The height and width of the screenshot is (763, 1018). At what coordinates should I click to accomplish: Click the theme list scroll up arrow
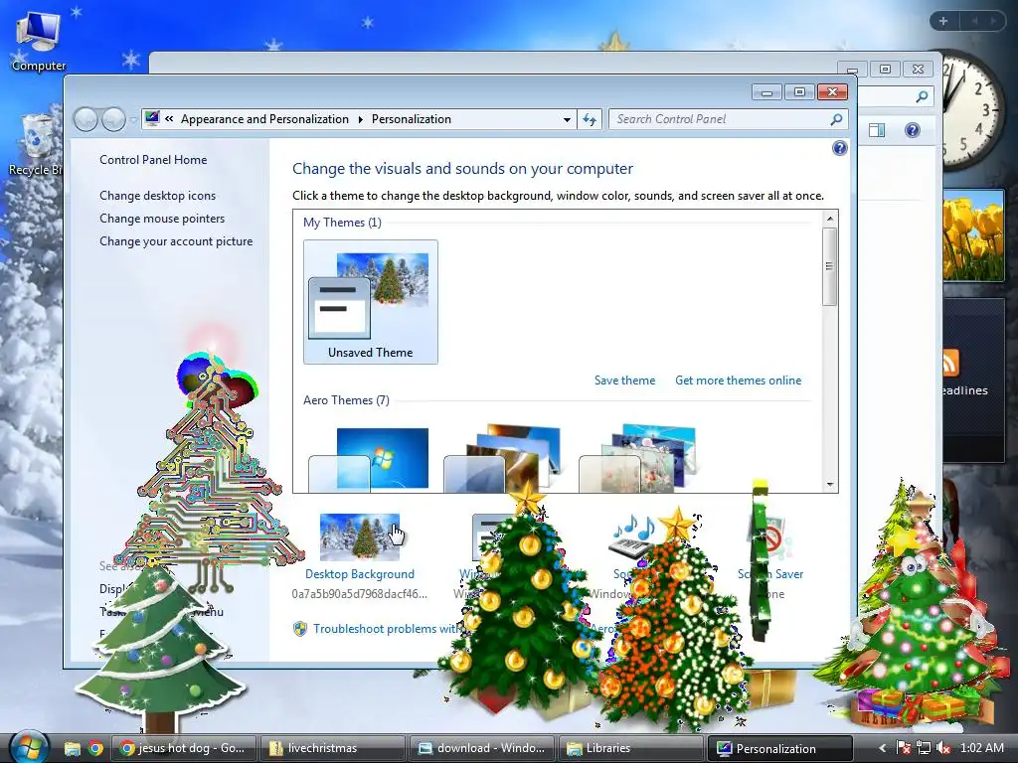pyautogui.click(x=830, y=219)
